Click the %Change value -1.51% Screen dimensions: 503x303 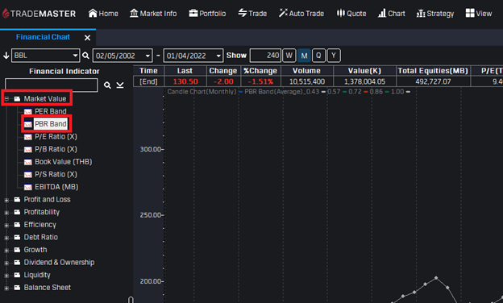260,81
